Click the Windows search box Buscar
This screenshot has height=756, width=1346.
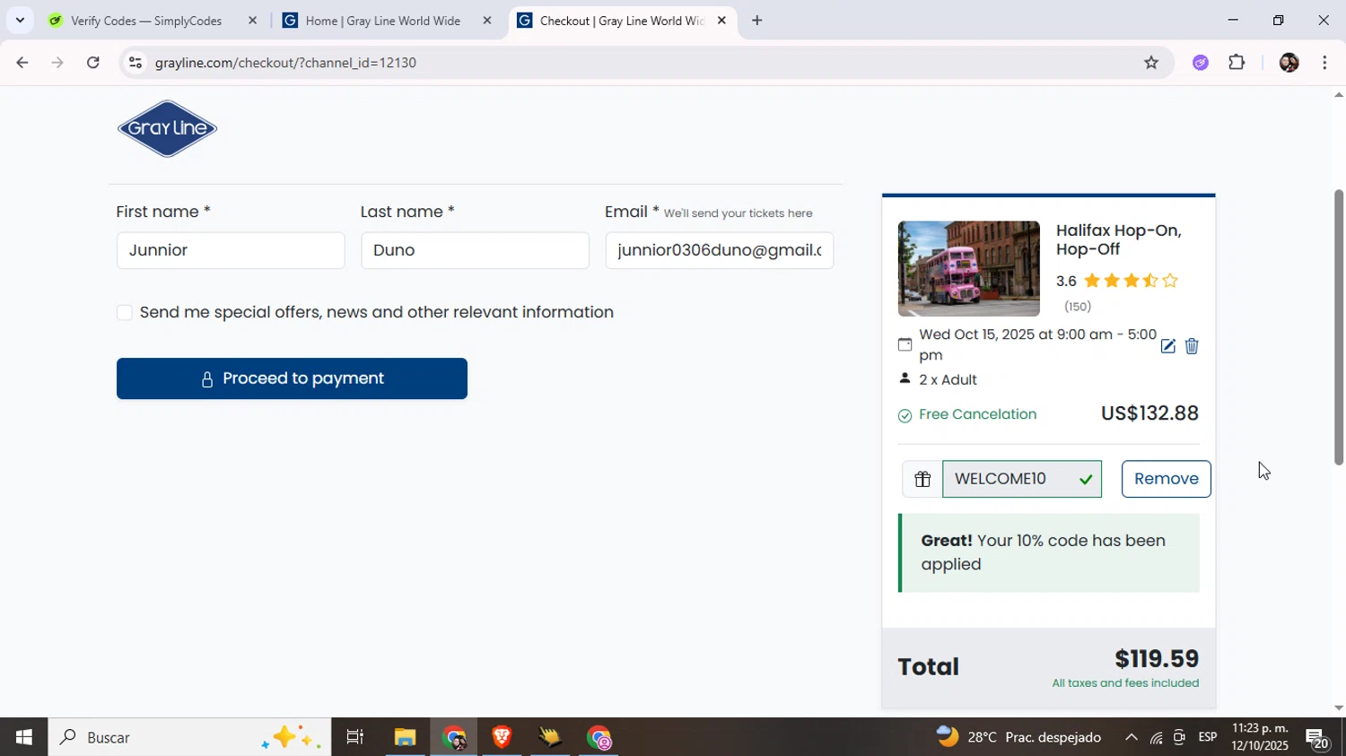[189, 737]
